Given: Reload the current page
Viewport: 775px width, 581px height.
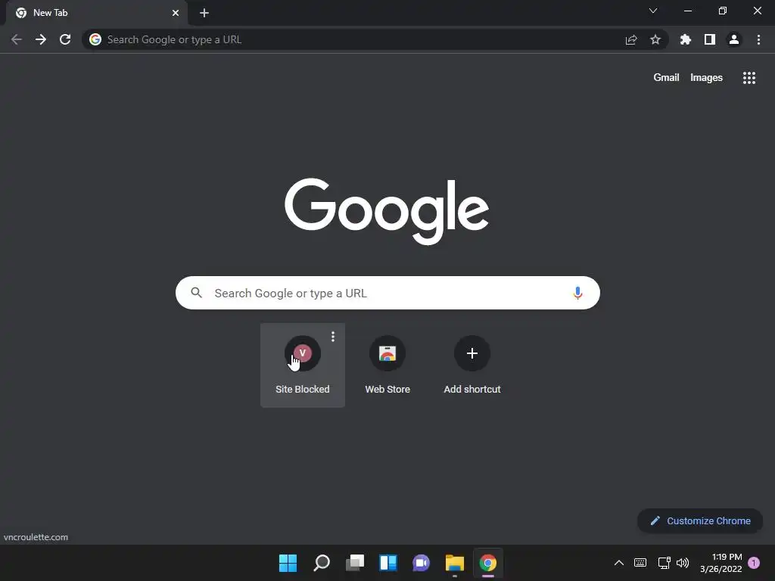Looking at the screenshot, I should [x=65, y=39].
